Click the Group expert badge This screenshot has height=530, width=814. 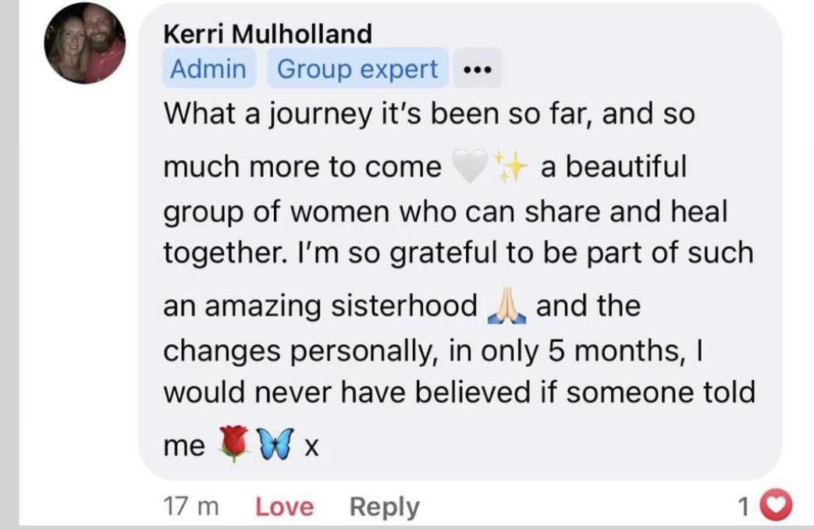pos(357,69)
